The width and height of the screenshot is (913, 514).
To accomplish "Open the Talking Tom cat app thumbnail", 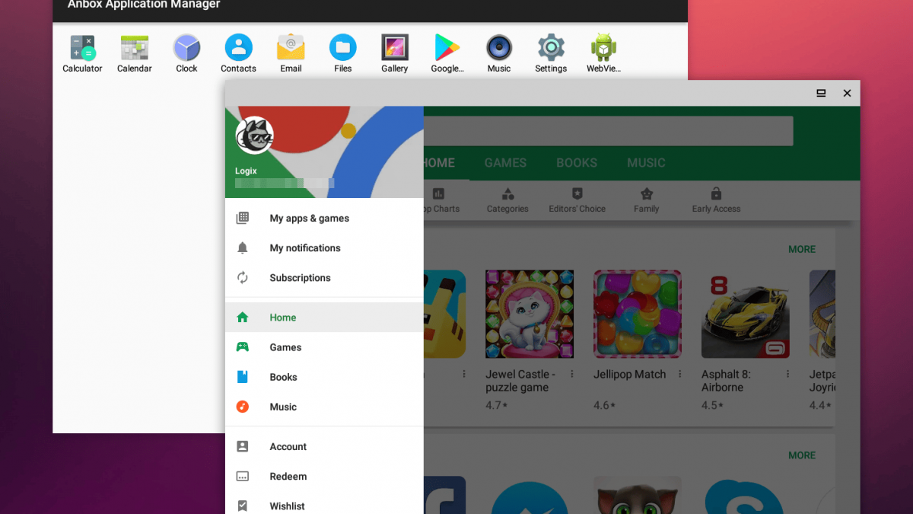I will coord(638,496).
